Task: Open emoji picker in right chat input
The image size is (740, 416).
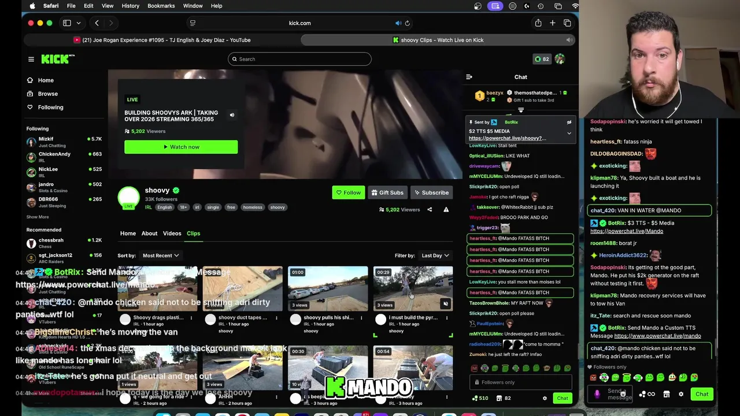Action: point(622,394)
